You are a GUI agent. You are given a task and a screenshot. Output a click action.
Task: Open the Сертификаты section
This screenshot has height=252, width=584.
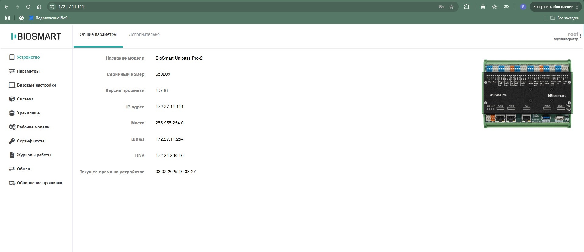click(x=30, y=141)
